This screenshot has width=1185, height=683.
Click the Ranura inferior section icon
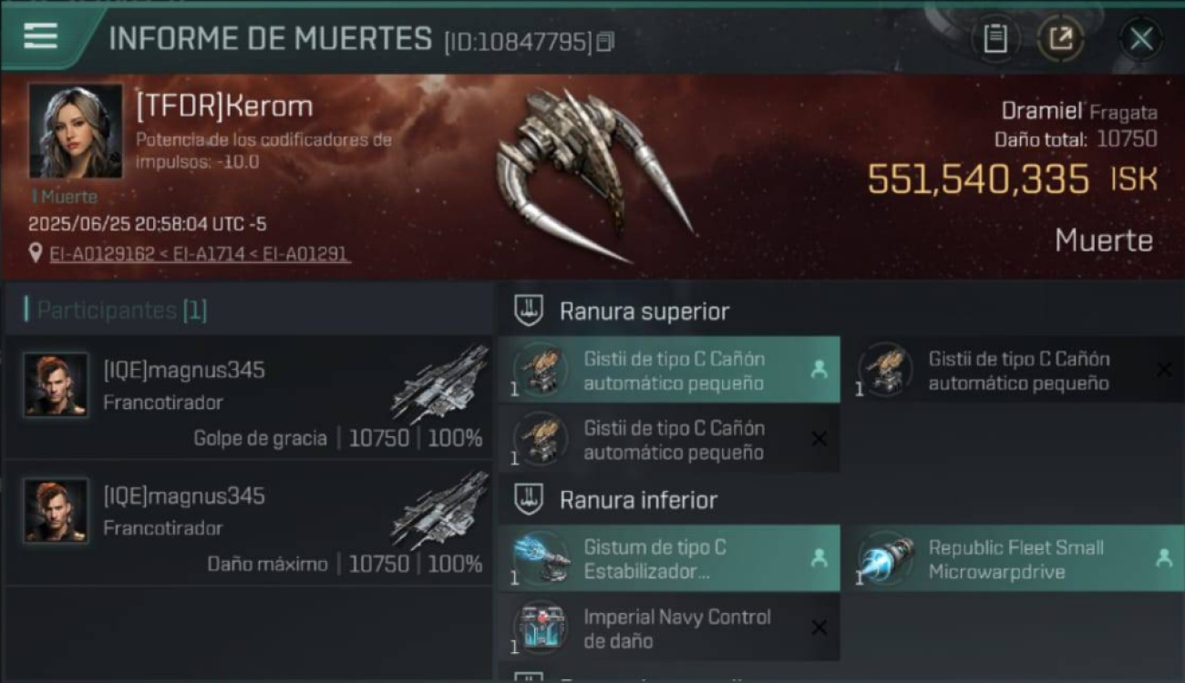coord(529,500)
